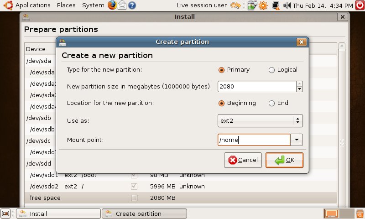Open Firefox browser from top panel

click(112, 5)
